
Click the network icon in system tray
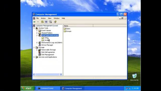pyautogui.click(x=127, y=88)
